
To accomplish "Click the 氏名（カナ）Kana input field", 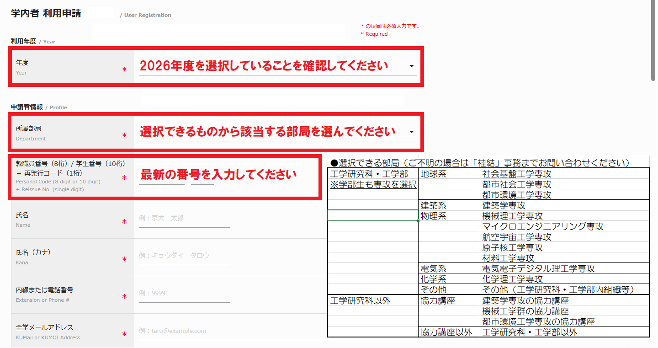I will click(x=184, y=256).
